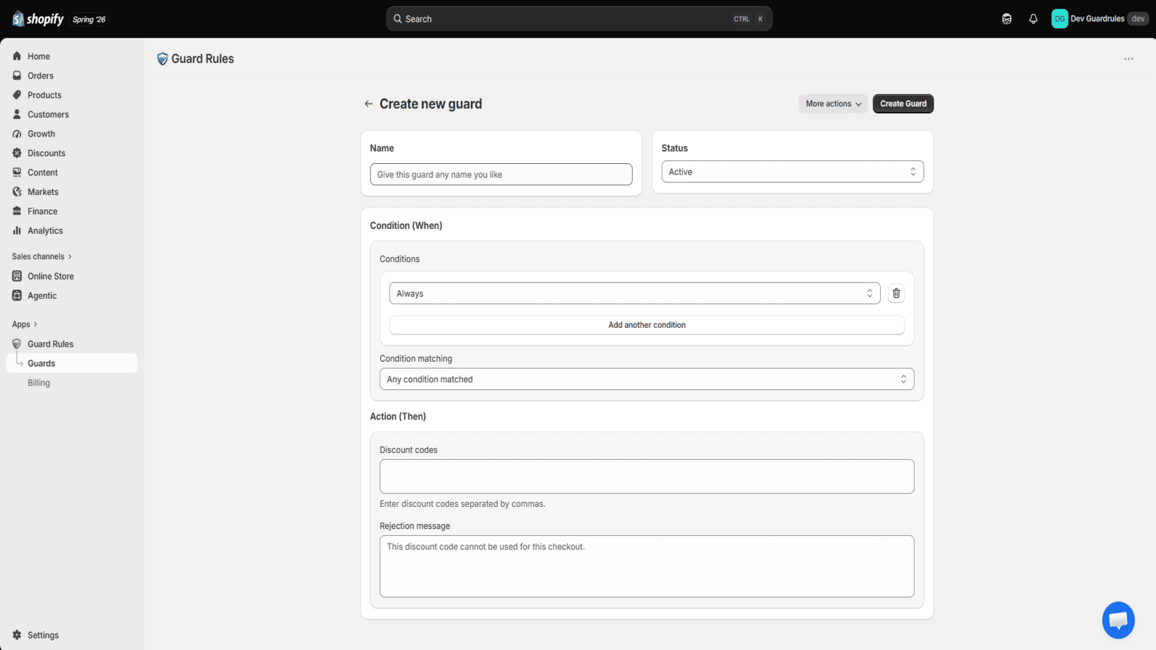Click the Spring '26 edition label
Viewport: 1156px width, 650px height.
(89, 19)
